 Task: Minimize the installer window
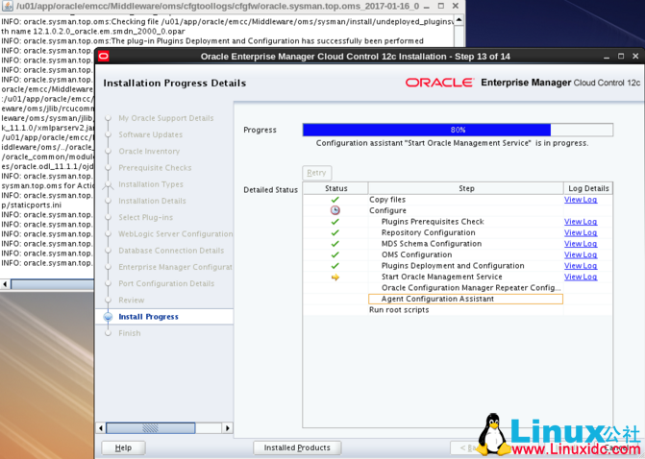pos(607,57)
